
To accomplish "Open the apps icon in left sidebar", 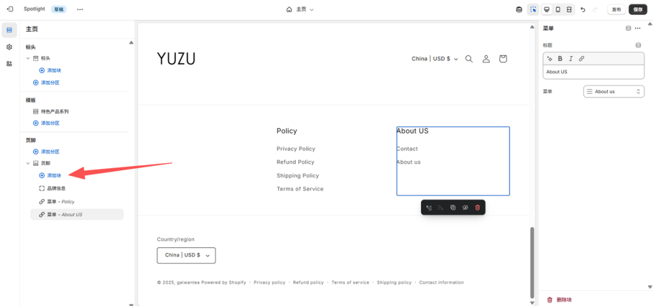I will [x=9, y=64].
